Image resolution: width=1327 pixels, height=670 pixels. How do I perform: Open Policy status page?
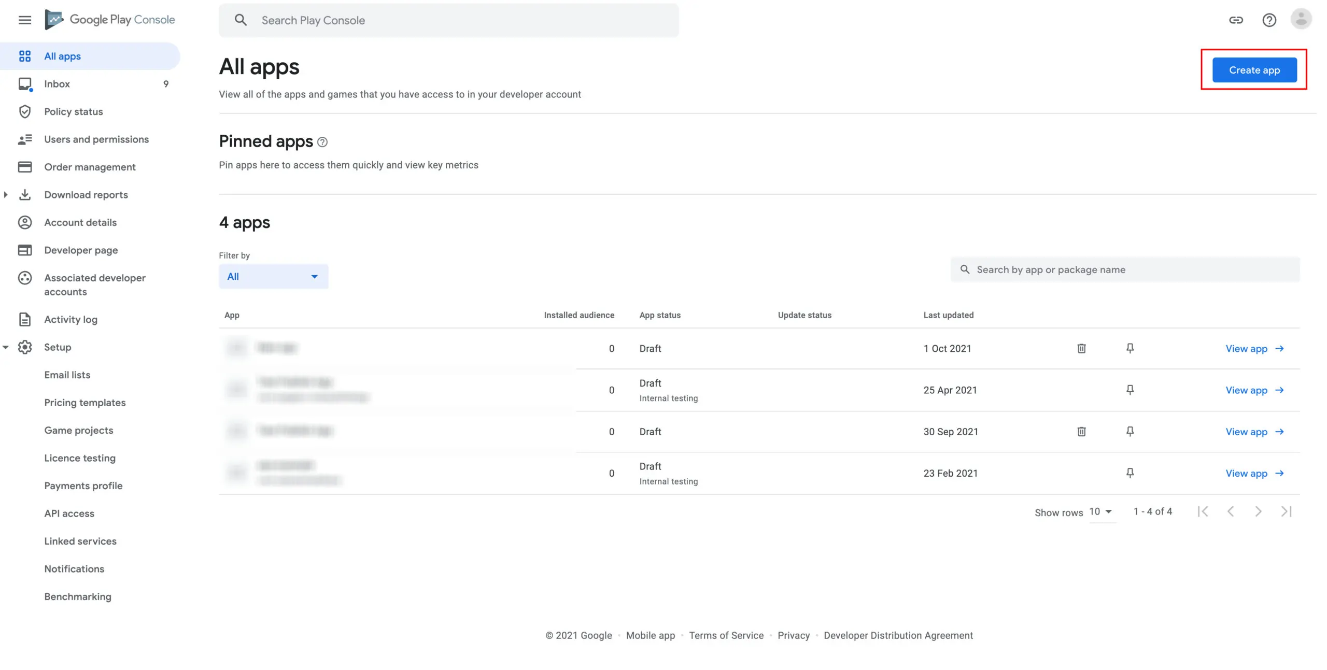tap(74, 111)
